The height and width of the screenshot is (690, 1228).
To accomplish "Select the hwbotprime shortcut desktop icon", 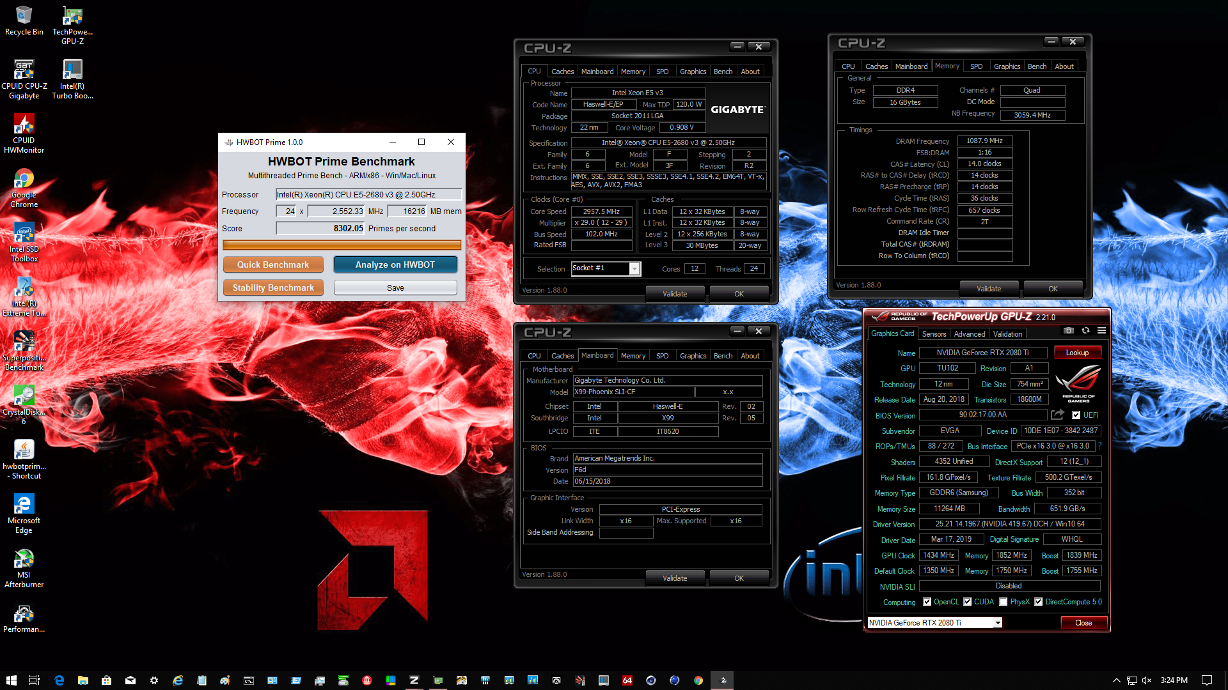I will pyautogui.click(x=24, y=460).
